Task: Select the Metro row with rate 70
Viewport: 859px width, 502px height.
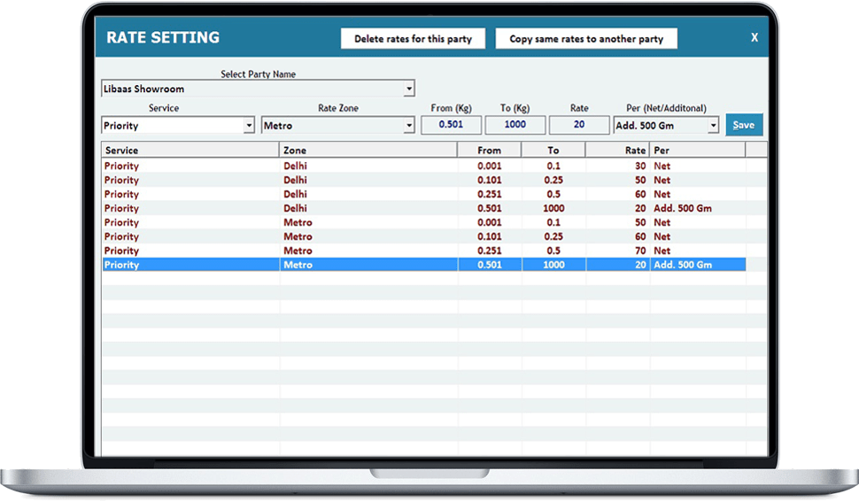Action: click(x=423, y=251)
